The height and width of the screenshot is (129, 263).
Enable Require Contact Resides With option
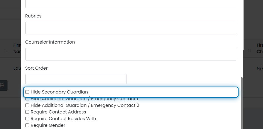click(27, 119)
